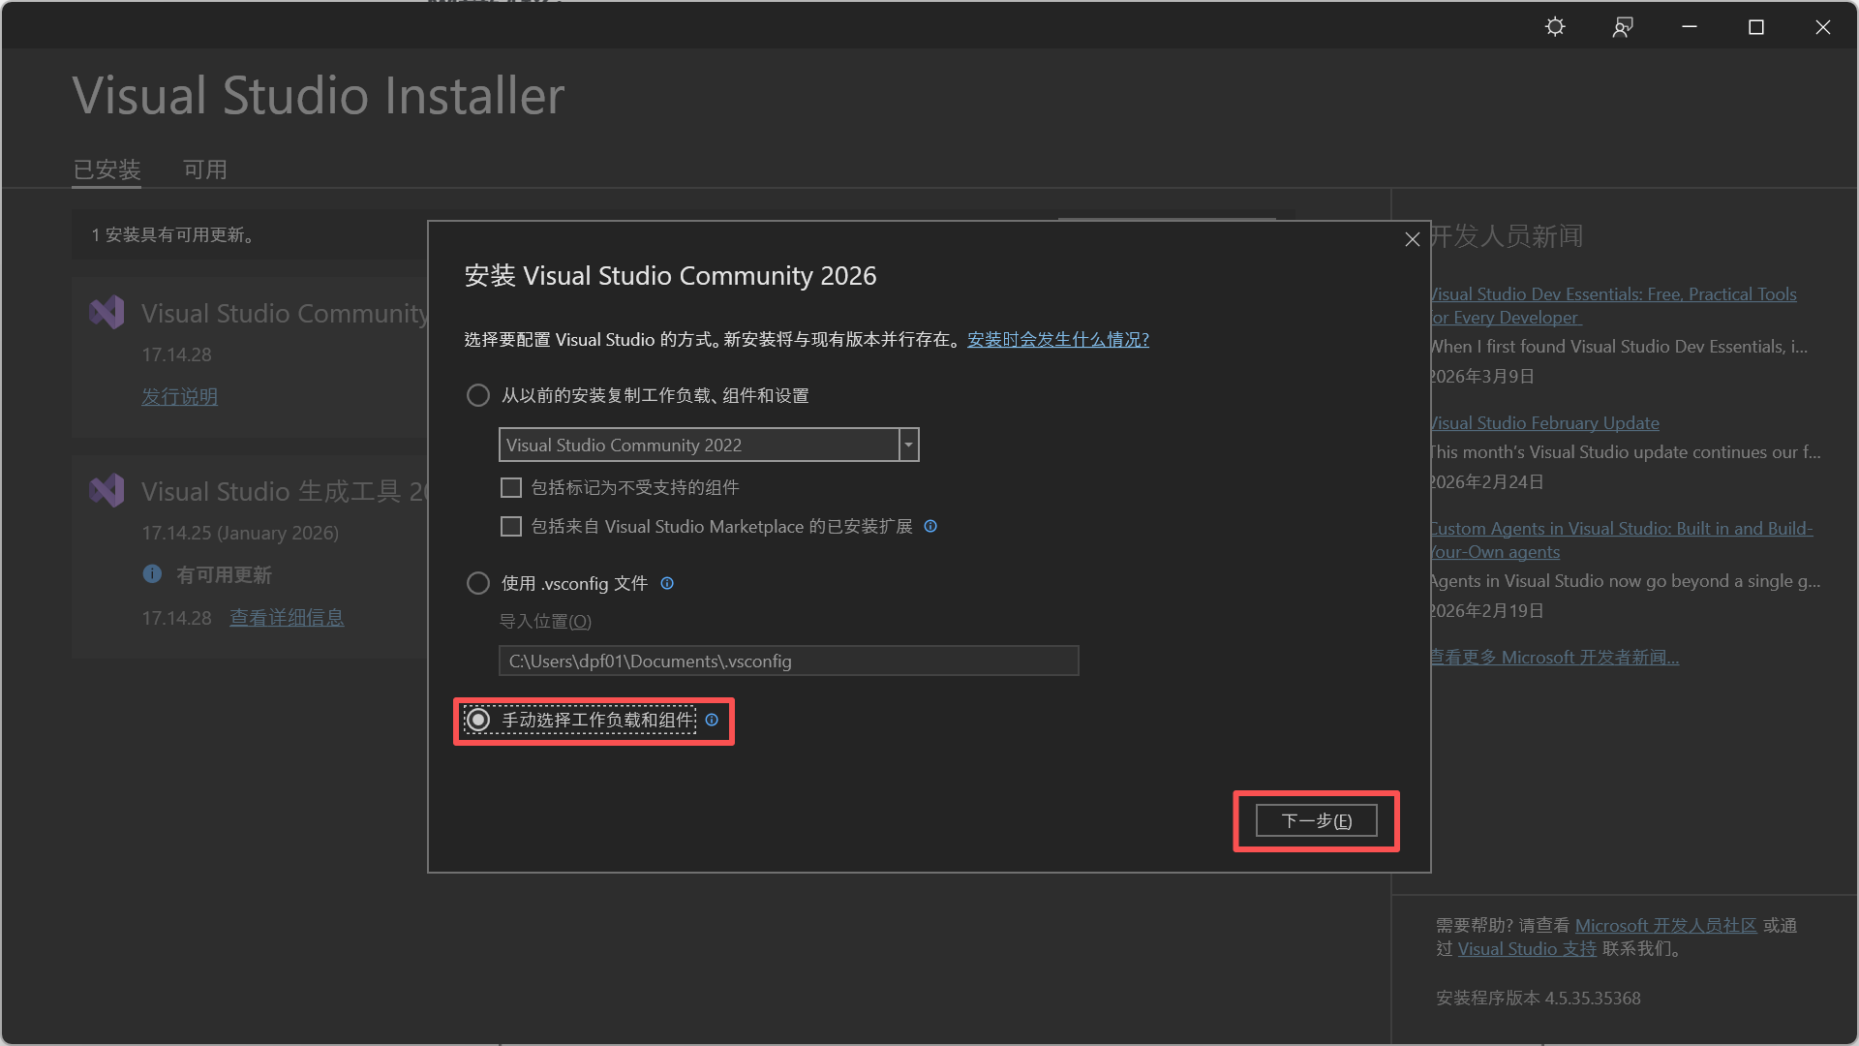Maximize the Visual Studio Installer window
The width and height of the screenshot is (1859, 1046).
point(1756,27)
